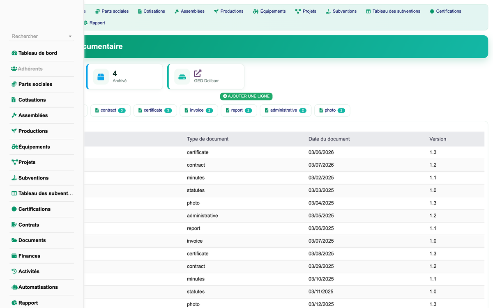
Task: Open Subventions in the top navigation
Action: tap(341, 11)
